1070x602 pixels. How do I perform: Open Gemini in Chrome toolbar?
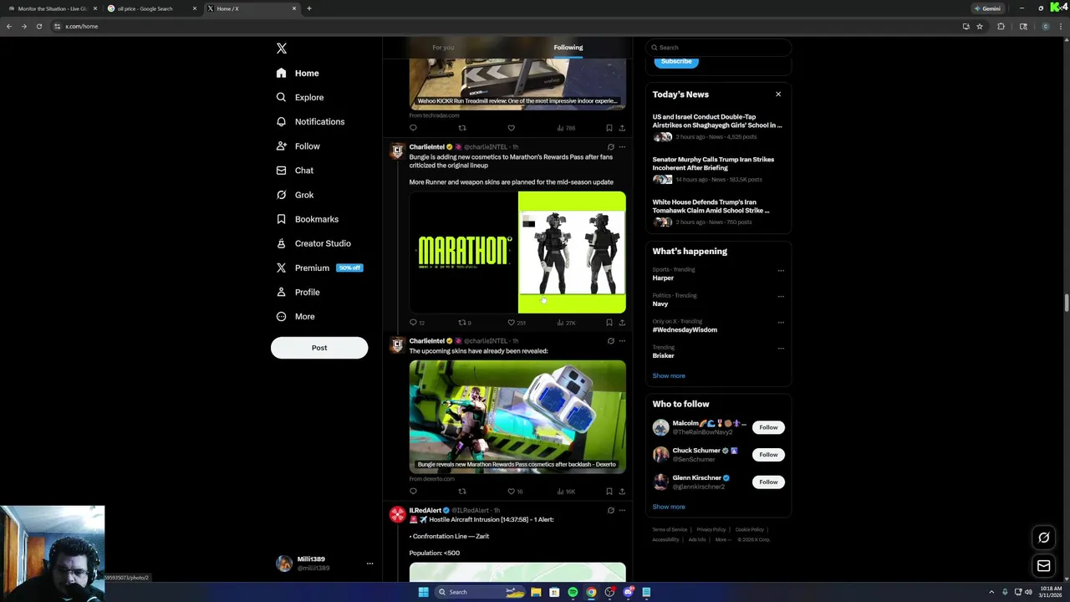point(987,8)
